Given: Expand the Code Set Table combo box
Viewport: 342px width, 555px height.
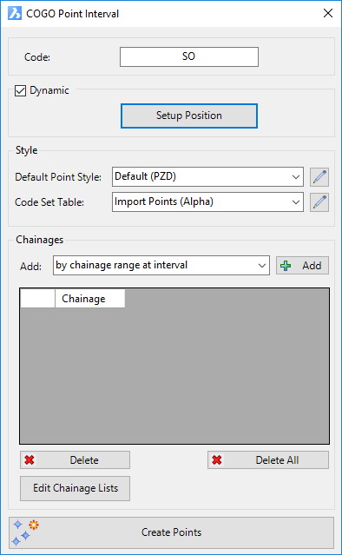Looking at the screenshot, I should (x=207, y=202).
